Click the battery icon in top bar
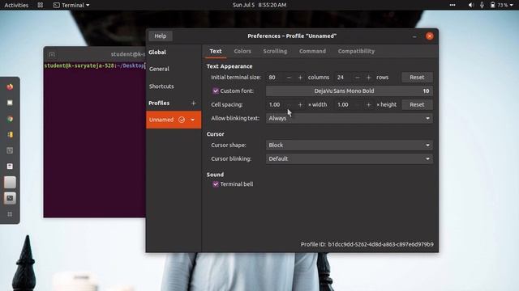This screenshot has width=519, height=291. click(x=492, y=5)
